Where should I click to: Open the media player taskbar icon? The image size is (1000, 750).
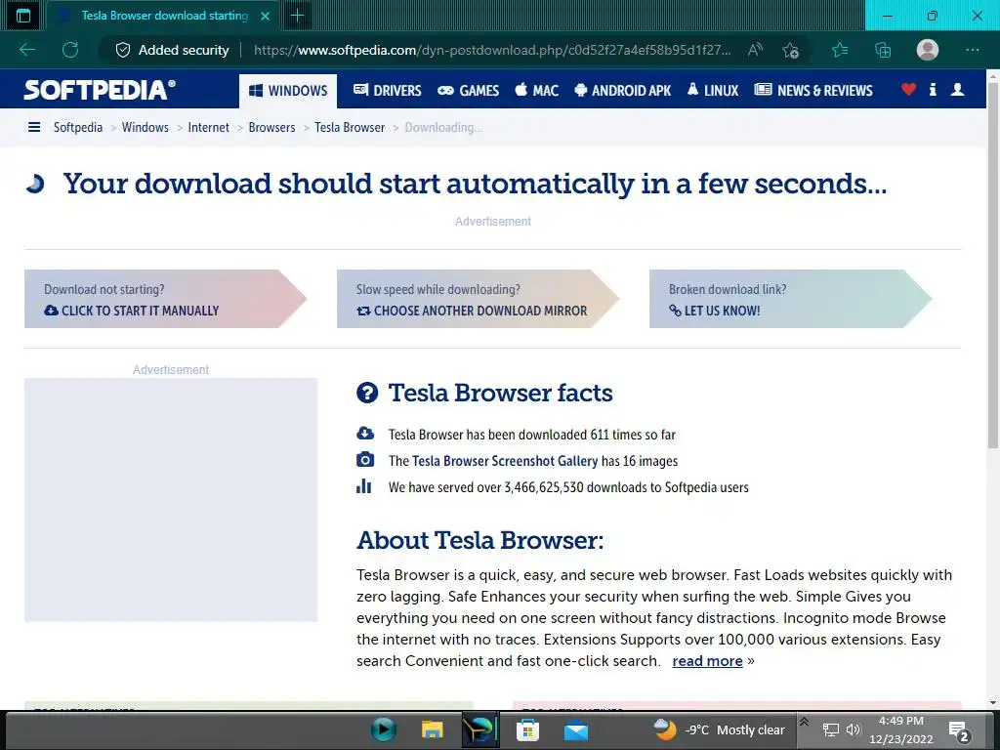pos(384,729)
